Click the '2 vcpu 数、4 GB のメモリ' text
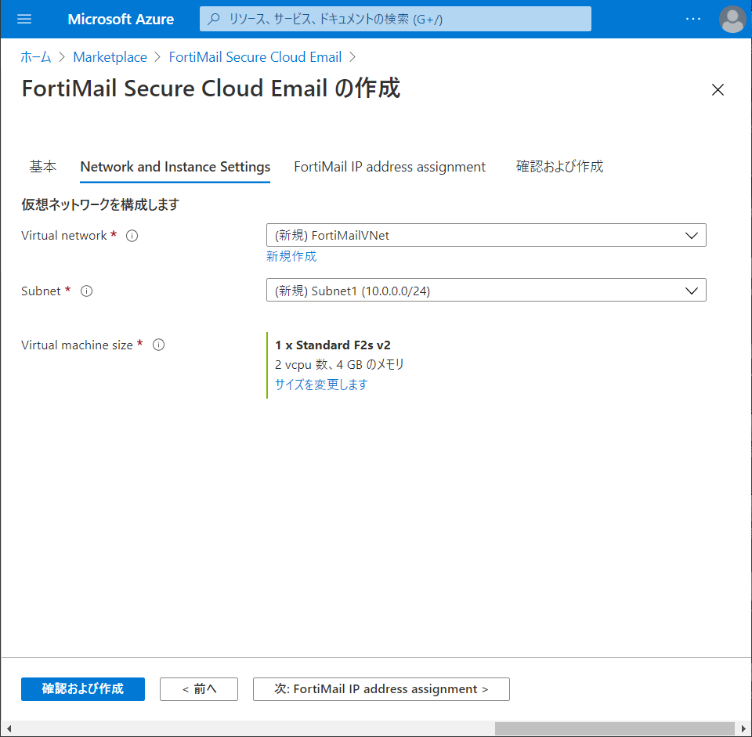Image resolution: width=752 pixels, height=737 pixels. tap(339, 365)
